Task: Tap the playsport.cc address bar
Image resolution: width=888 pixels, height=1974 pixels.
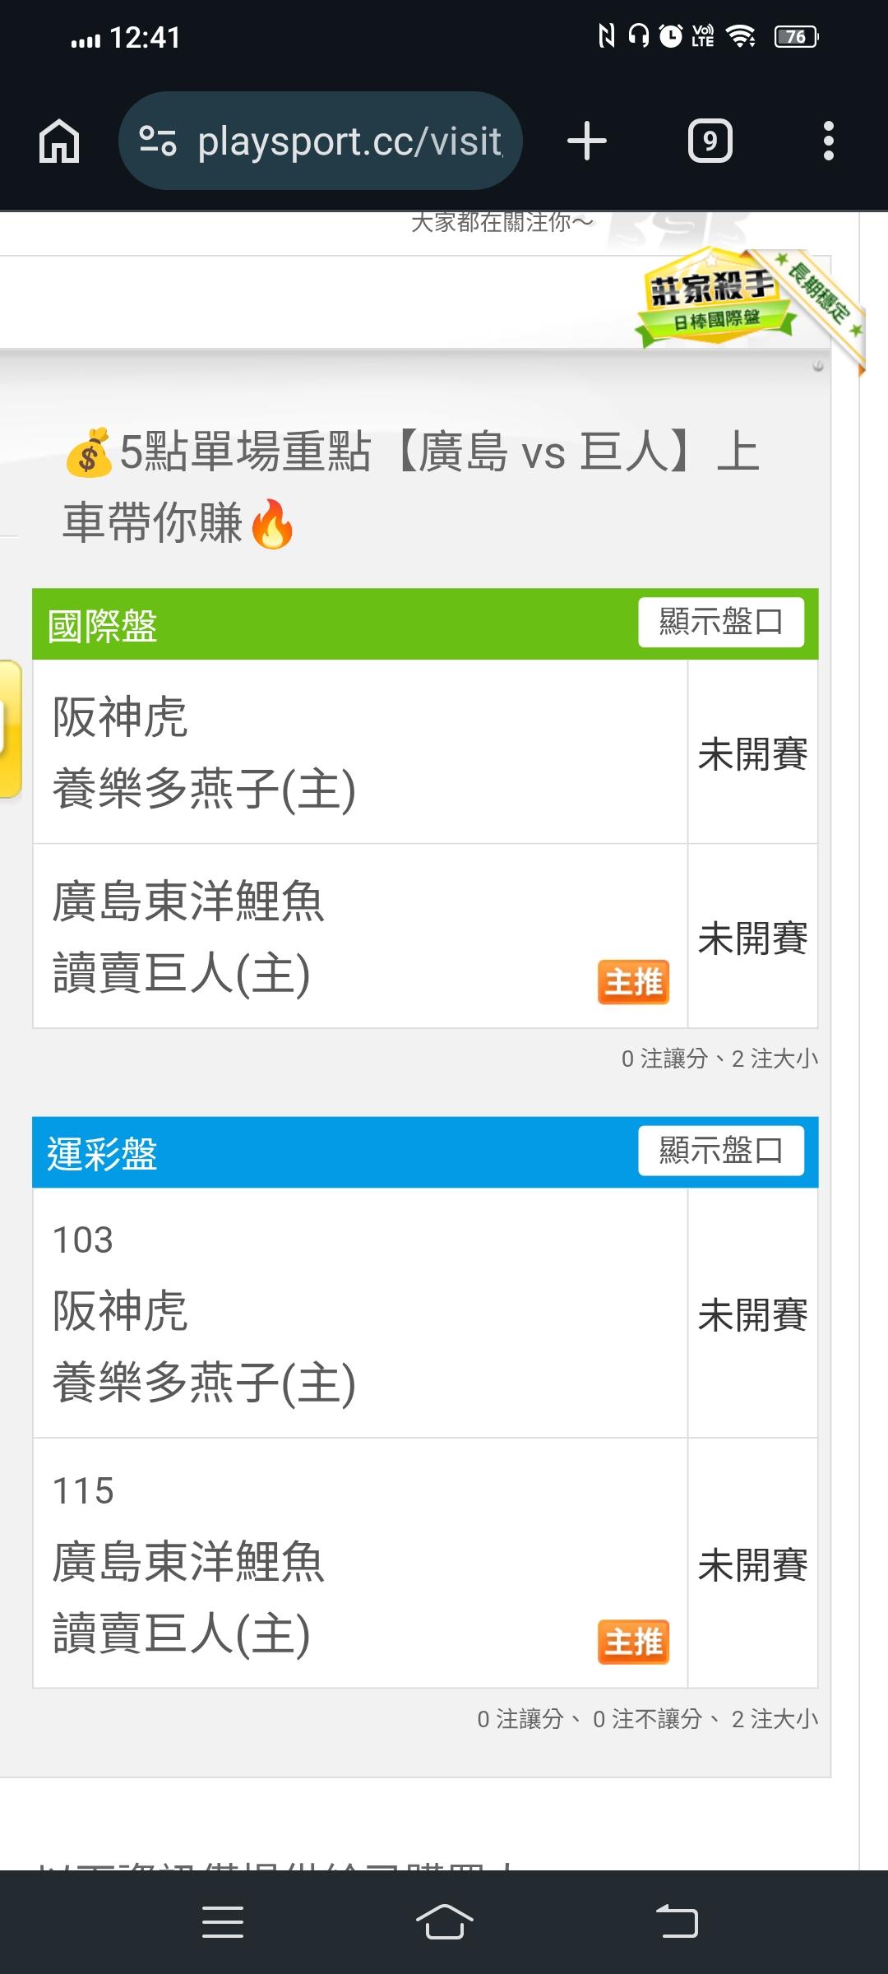Action: pyautogui.click(x=349, y=141)
